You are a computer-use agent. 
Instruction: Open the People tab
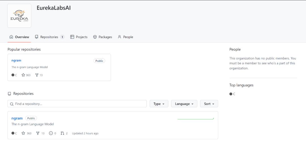[x=125, y=37]
